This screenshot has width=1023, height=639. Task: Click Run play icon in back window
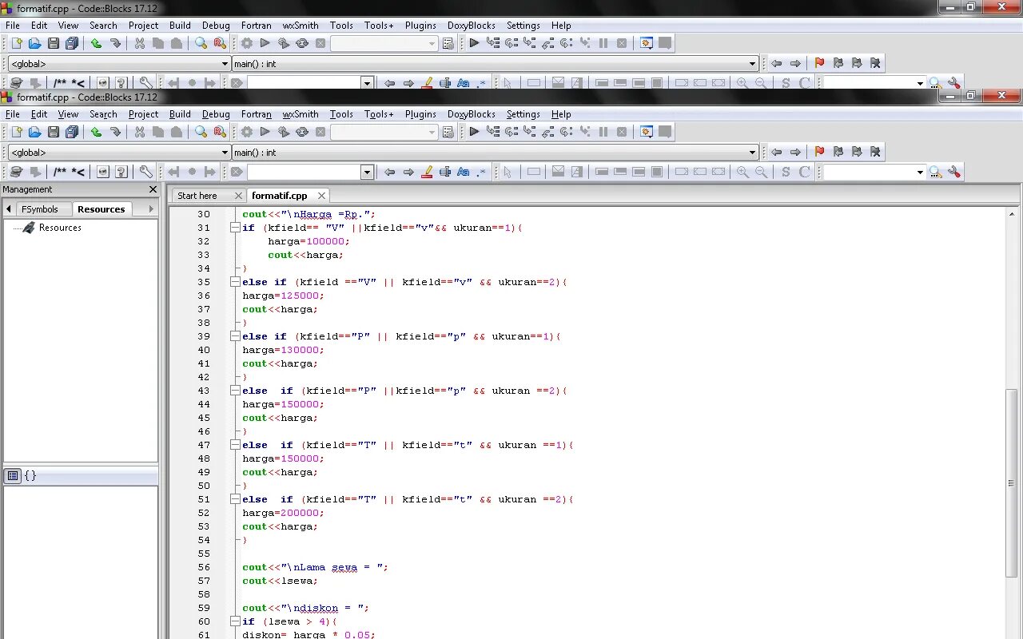[265, 43]
